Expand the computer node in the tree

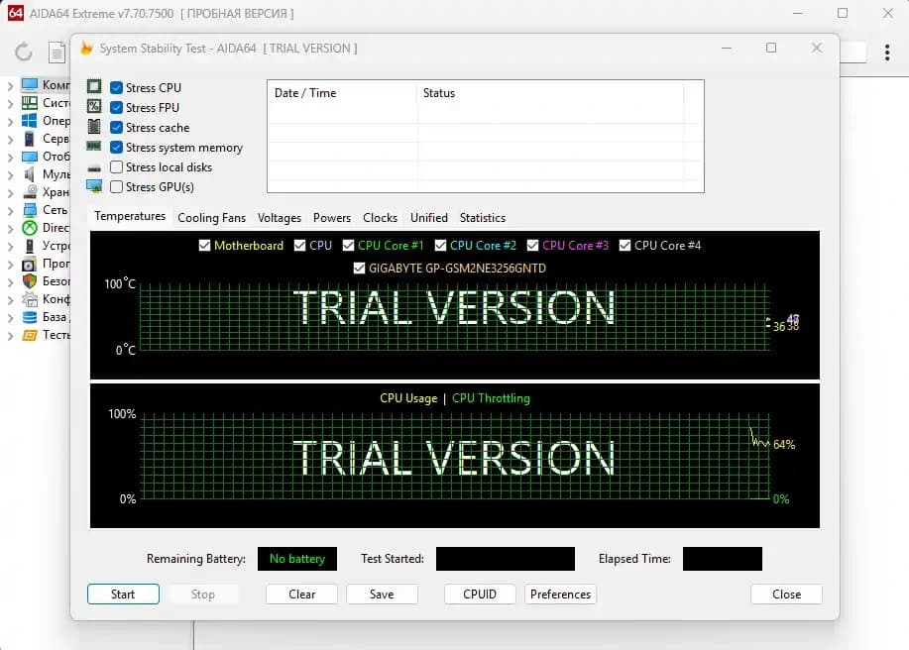(x=10, y=85)
